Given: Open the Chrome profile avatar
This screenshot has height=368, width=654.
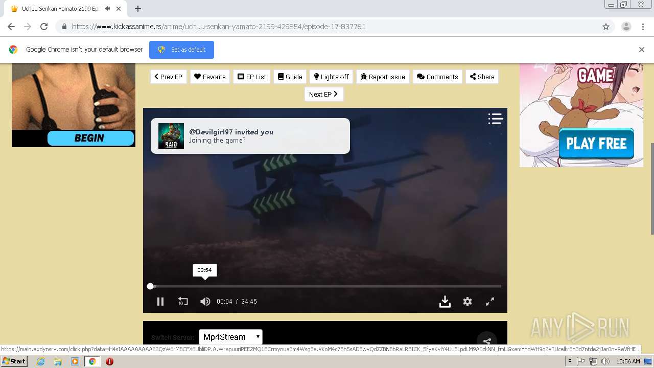Looking at the screenshot, I should point(626,27).
